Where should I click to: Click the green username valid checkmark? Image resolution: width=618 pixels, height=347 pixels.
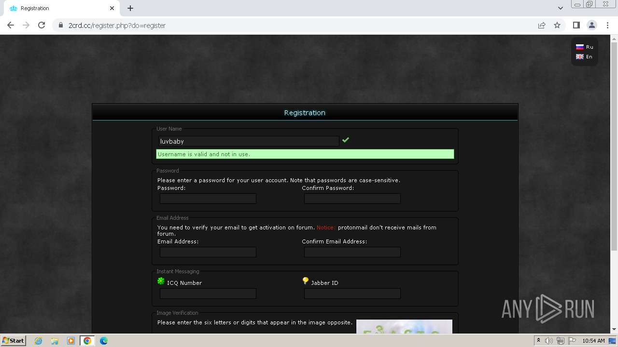[x=346, y=140]
